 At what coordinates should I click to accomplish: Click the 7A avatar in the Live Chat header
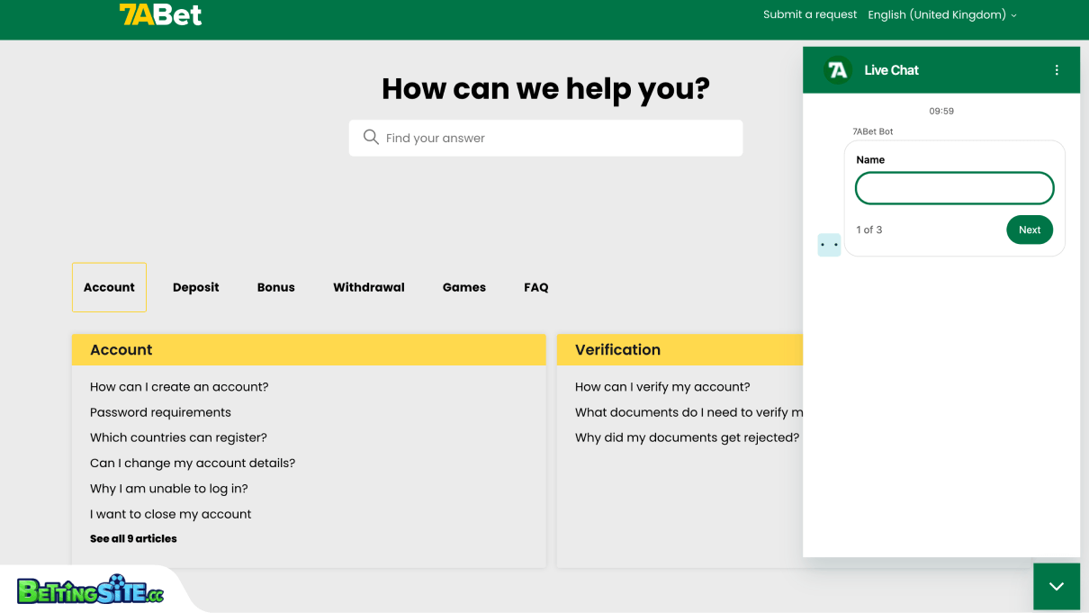click(x=835, y=69)
